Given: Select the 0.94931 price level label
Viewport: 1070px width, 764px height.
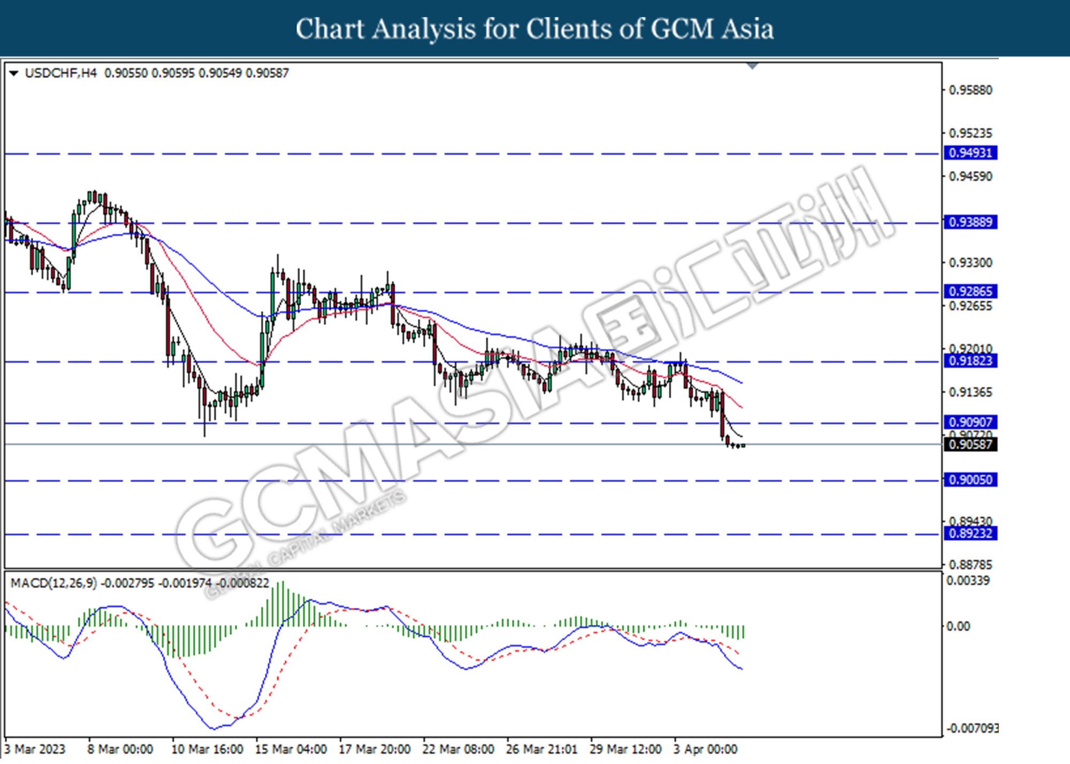Looking at the screenshot, I should click(x=970, y=153).
